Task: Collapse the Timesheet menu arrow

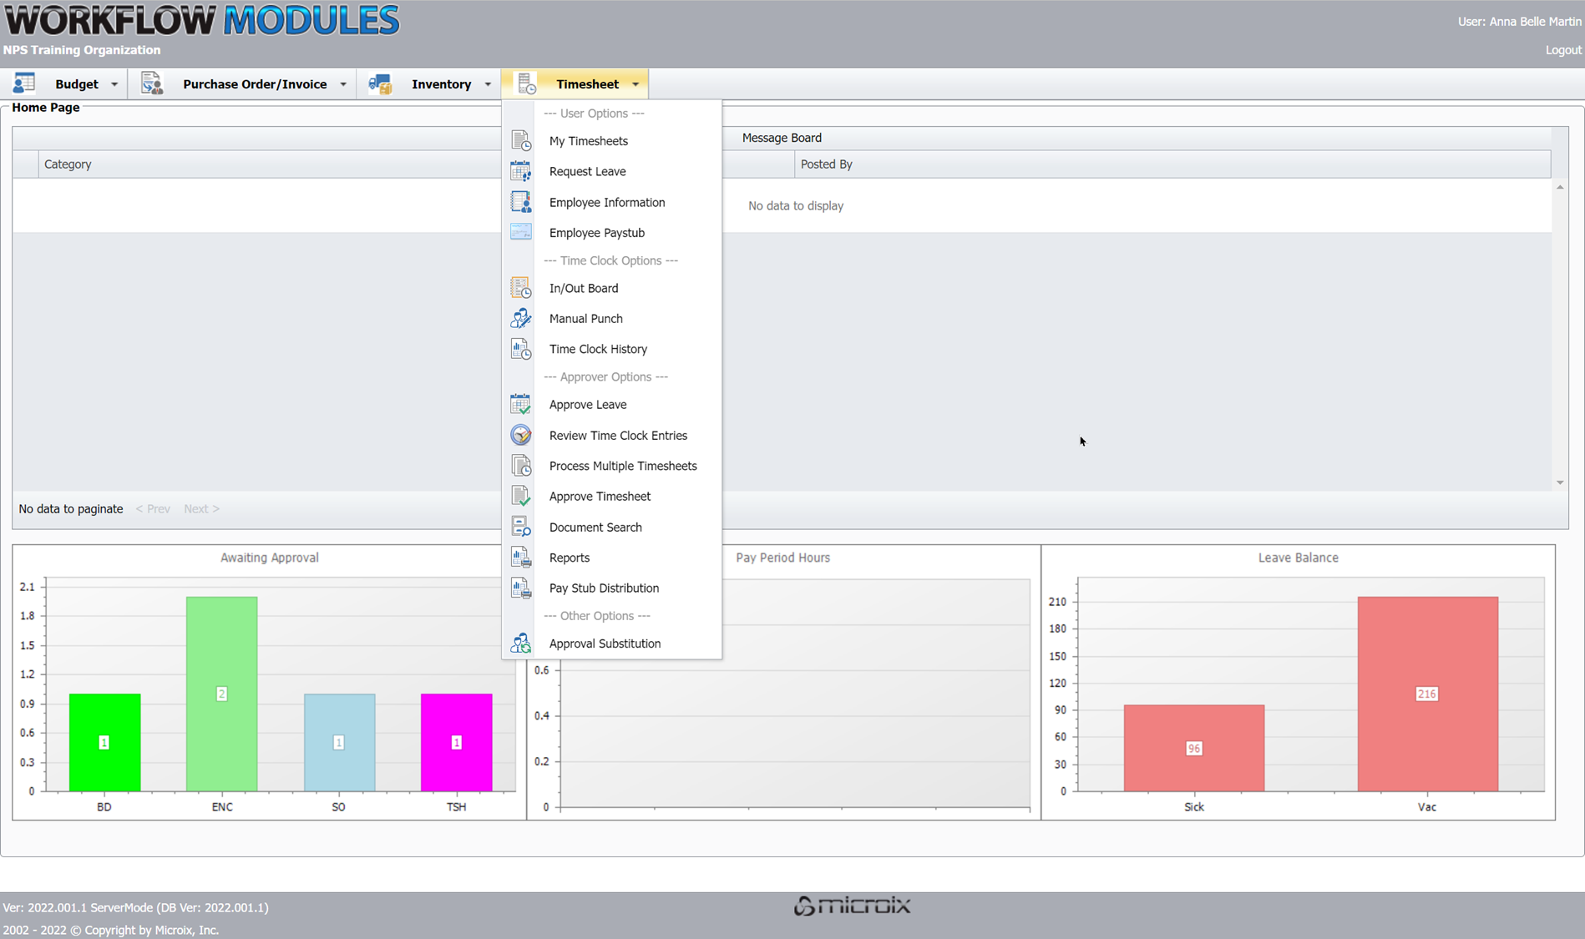Action: pos(636,84)
